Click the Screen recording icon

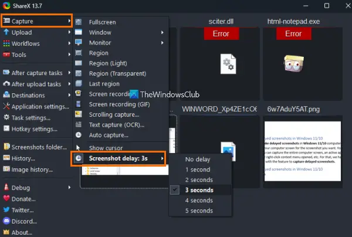tap(78, 93)
